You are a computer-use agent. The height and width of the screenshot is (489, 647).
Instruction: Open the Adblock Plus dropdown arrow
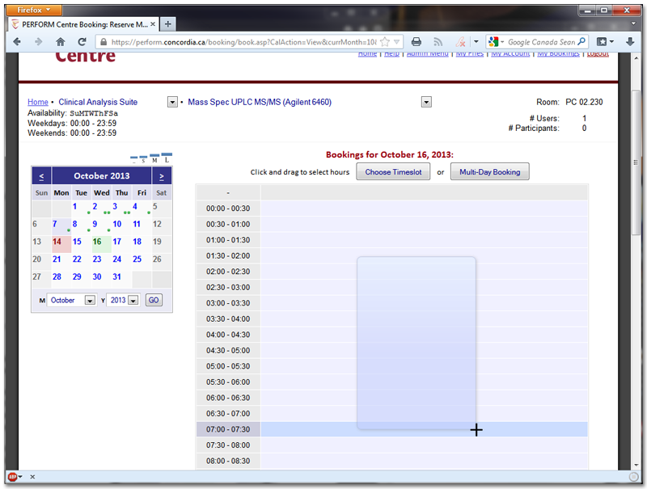click(20, 477)
